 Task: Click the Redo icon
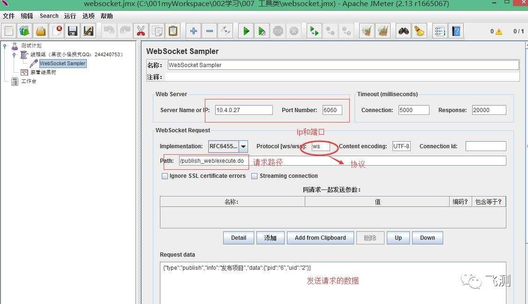125,31
